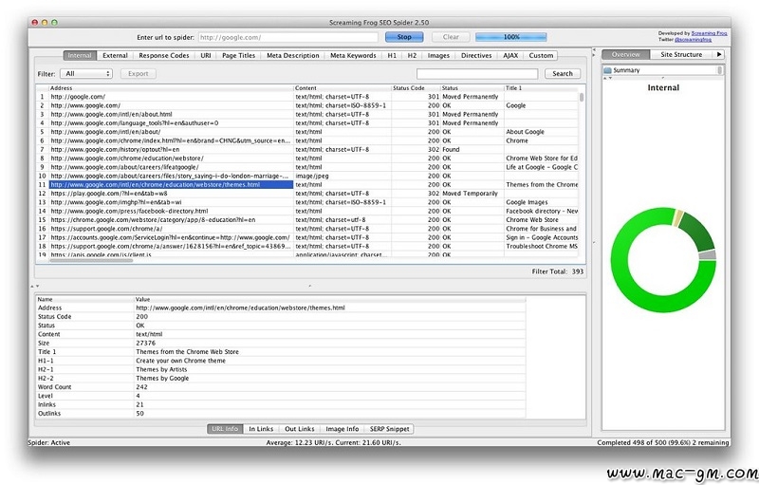This screenshot has width=759, height=485.
Task: Open the Screaming Frog developer link
Action: tap(709, 33)
